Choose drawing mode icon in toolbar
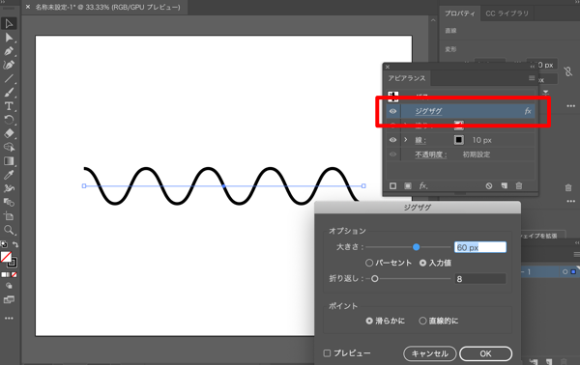Image resolution: width=580 pixels, height=365 pixels. (x=9, y=286)
